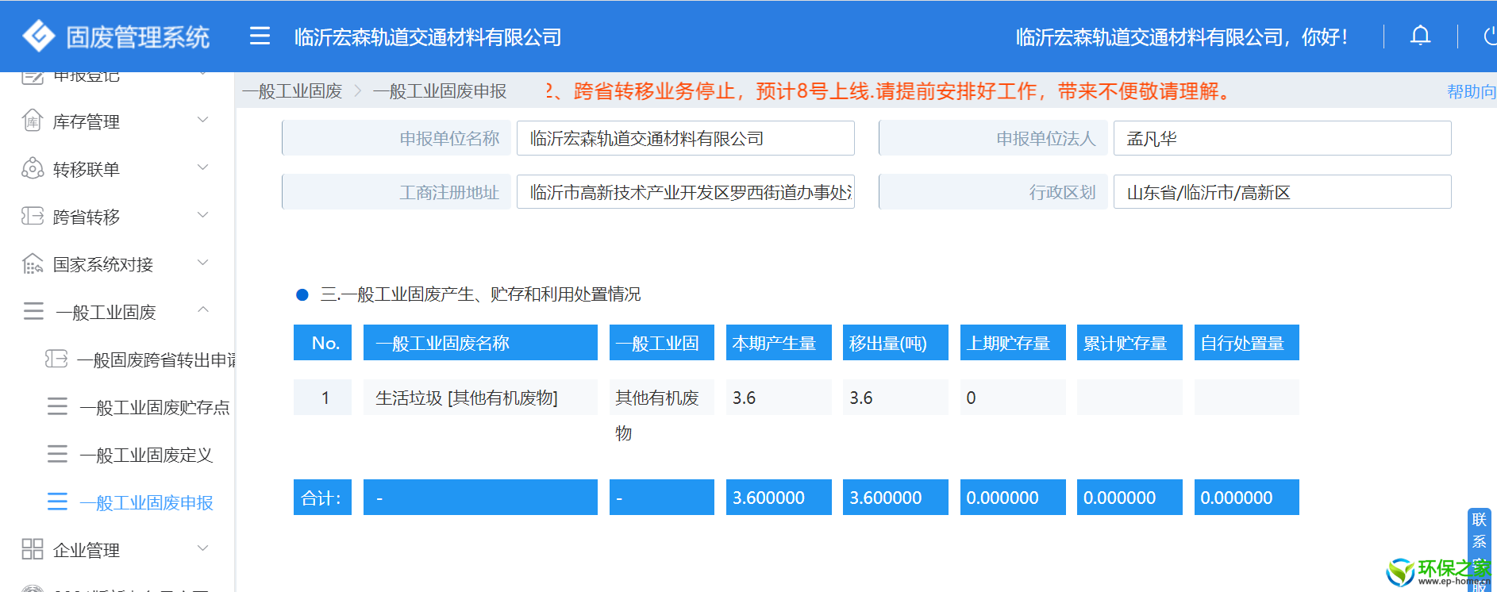Click the 申报单位名称 input field
This screenshot has width=1497, height=592.
click(x=686, y=138)
